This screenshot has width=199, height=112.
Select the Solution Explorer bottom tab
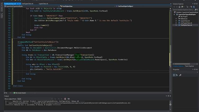[178, 66]
